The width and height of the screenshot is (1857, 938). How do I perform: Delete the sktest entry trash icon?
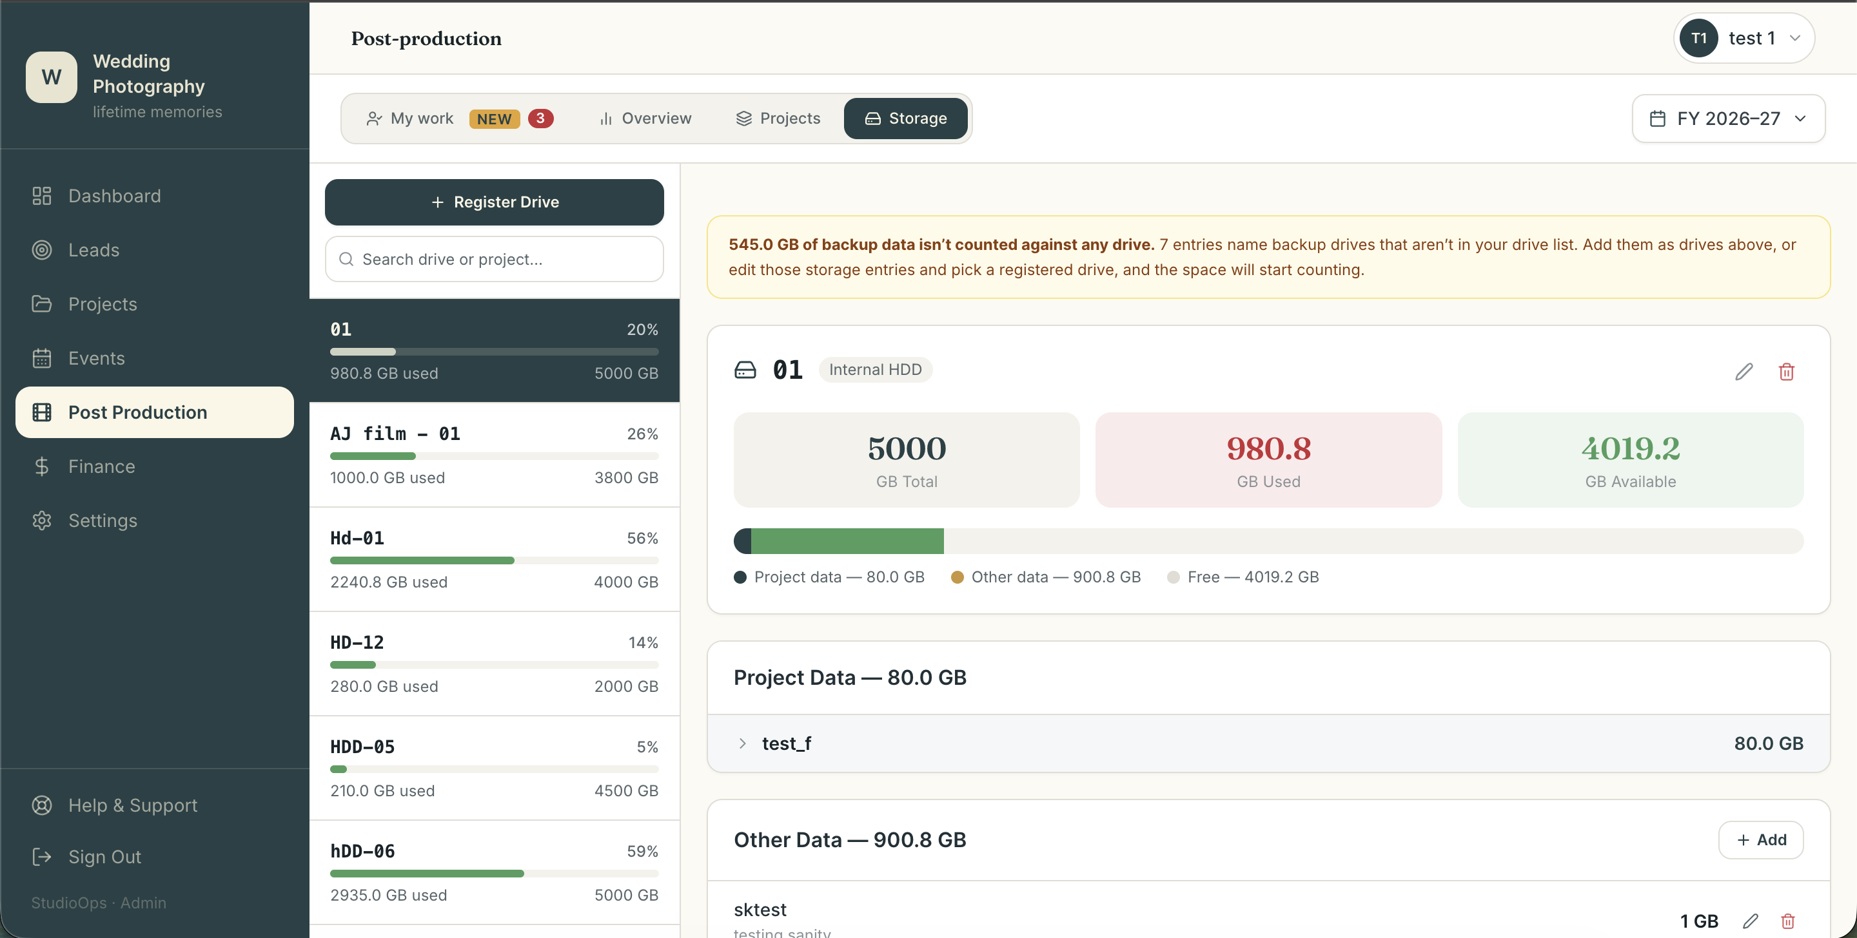click(x=1788, y=921)
